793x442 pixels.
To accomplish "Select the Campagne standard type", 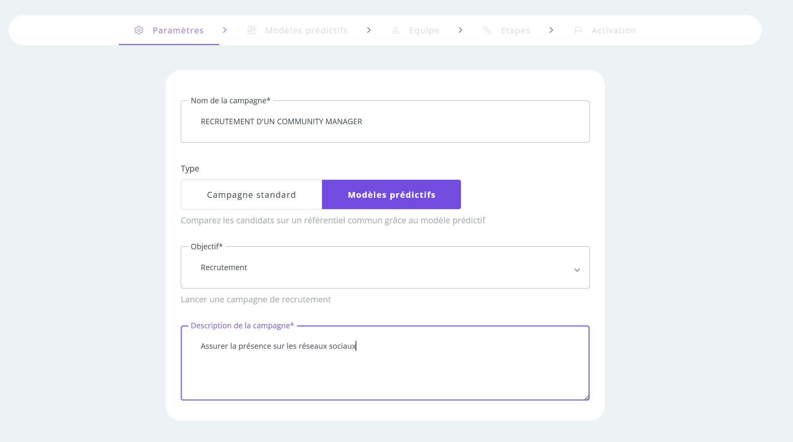I will (251, 194).
